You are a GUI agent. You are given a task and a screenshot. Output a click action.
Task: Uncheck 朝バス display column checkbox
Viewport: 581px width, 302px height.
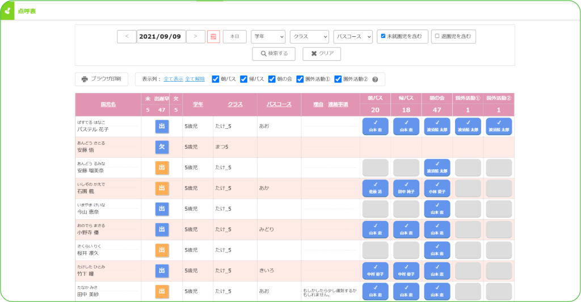point(215,79)
